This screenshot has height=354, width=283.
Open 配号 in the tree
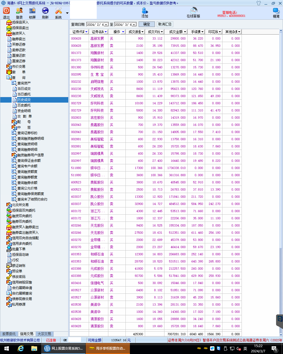pos(24,122)
